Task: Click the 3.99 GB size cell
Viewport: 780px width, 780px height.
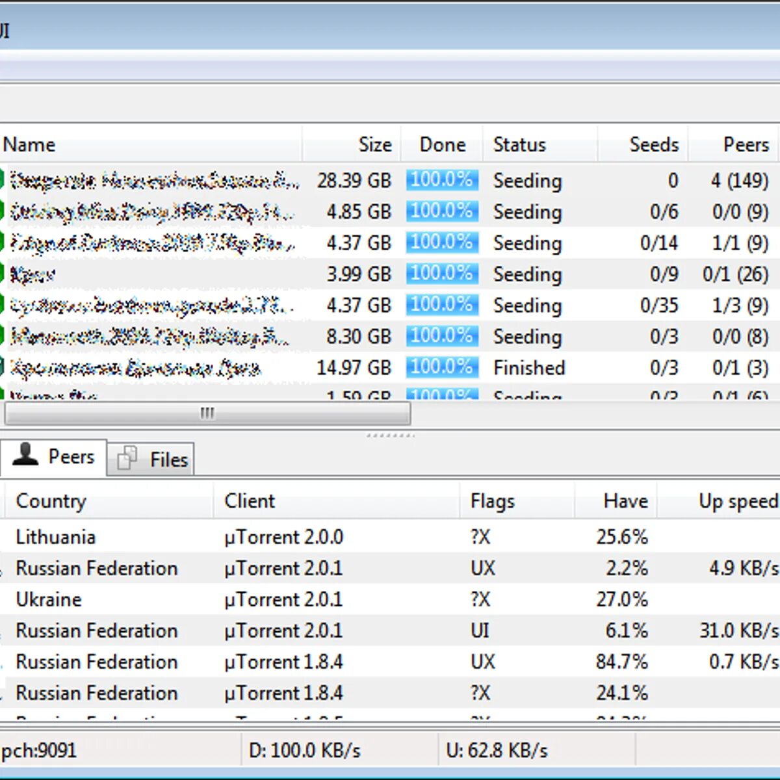Action: point(359,274)
